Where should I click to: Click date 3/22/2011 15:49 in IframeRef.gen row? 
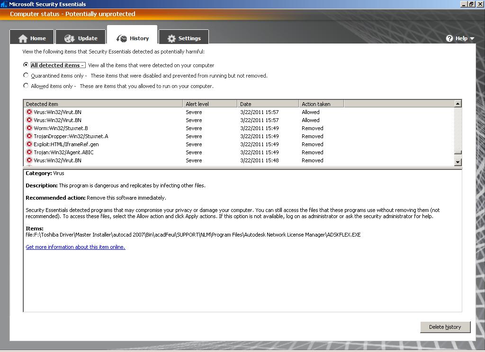tap(259, 144)
